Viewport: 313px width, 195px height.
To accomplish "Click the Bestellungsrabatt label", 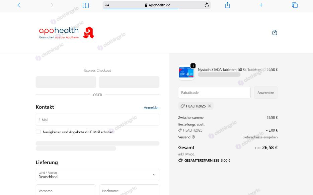I will click(x=191, y=124).
